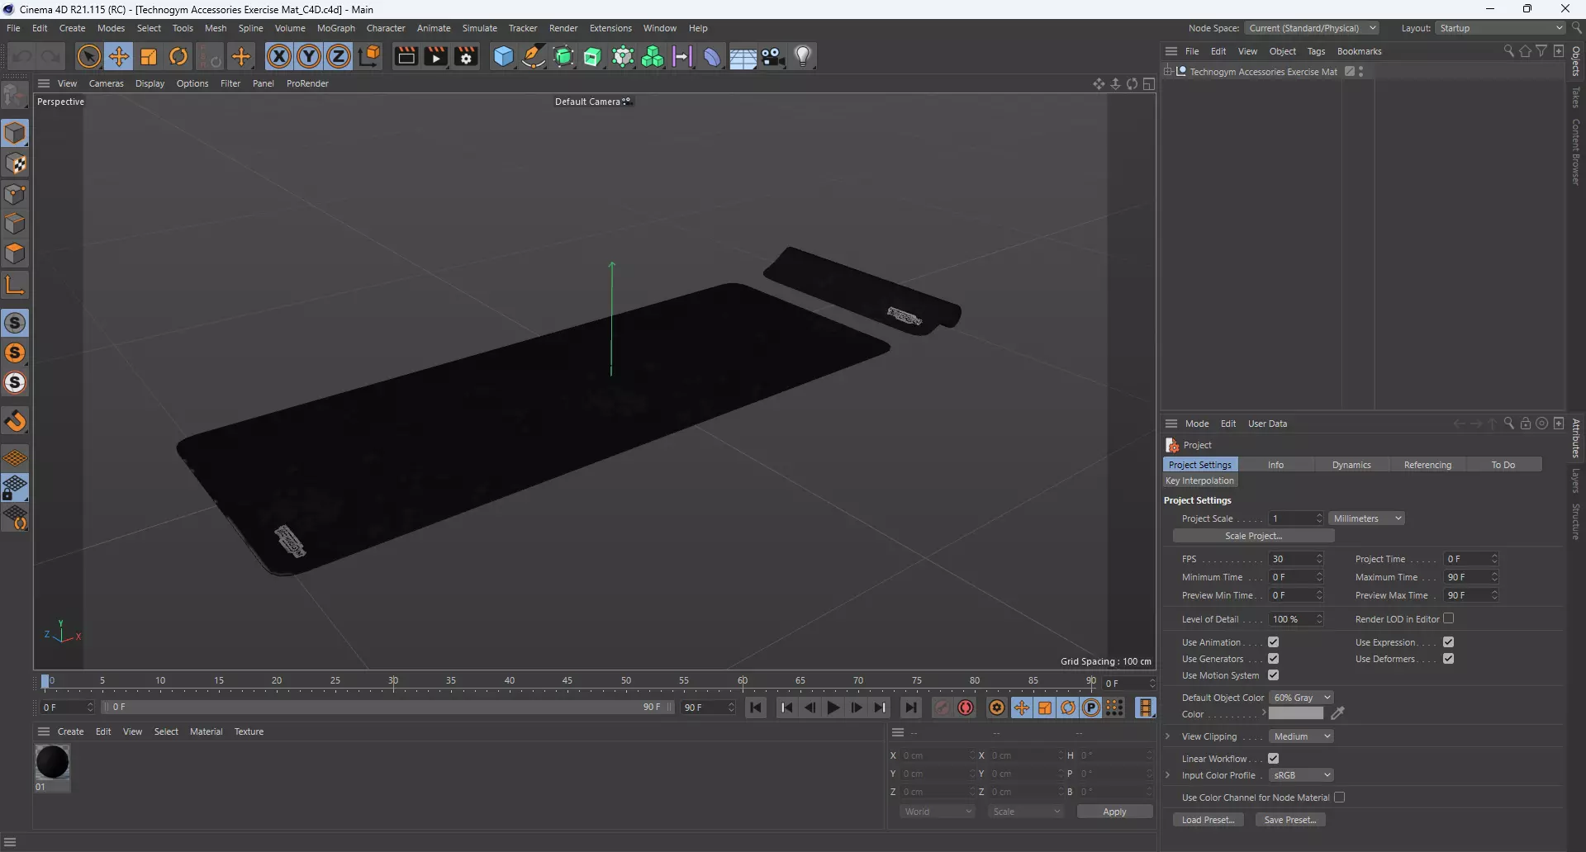
Task: Open the MoGraph menu
Action: click(x=336, y=28)
